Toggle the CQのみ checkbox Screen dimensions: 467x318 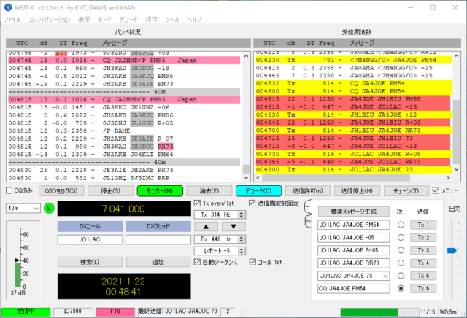tap(9, 190)
